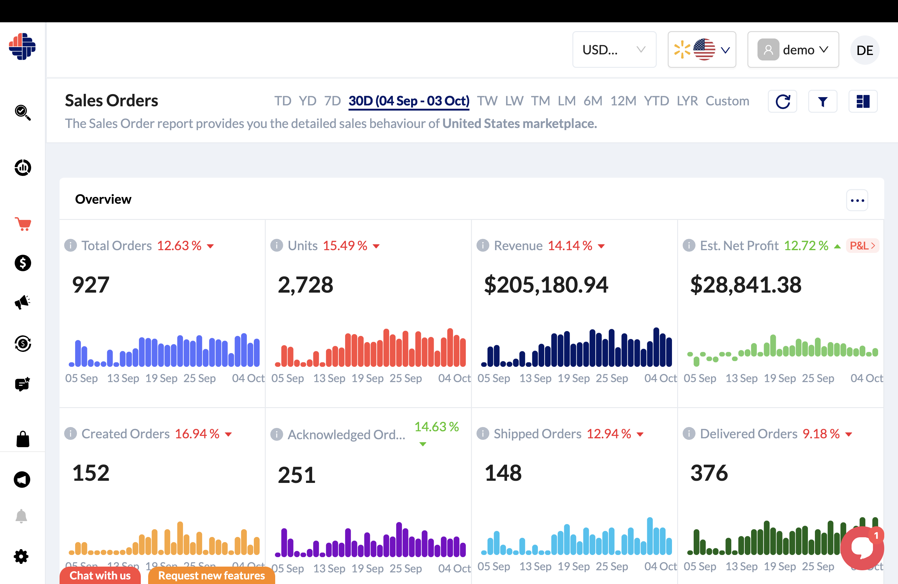The image size is (898, 584).
Task: Select the LYR date range tab
Action: (x=688, y=101)
